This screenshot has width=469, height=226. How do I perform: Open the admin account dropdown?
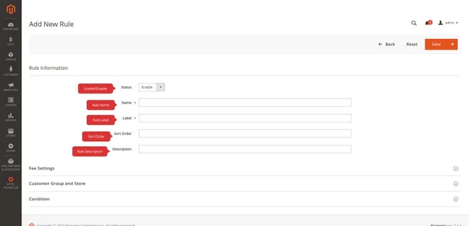tap(448, 23)
